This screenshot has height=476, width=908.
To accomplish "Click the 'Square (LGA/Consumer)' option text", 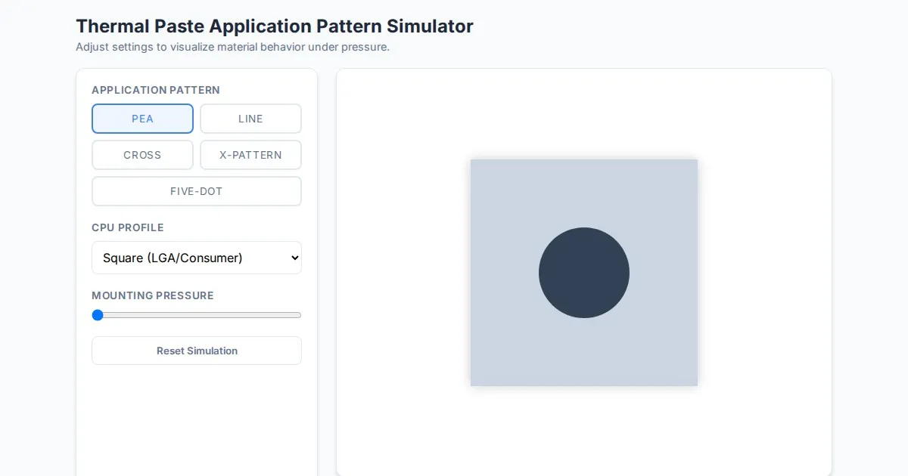I will point(173,258).
